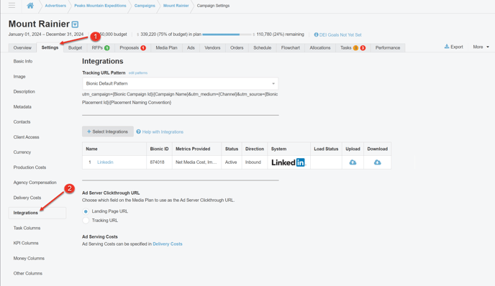Click the Select Integrations button
The image size is (495, 286).
click(x=108, y=132)
